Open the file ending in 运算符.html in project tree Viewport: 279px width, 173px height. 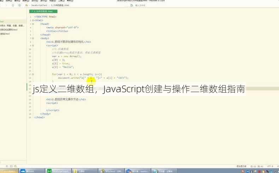point(8,30)
